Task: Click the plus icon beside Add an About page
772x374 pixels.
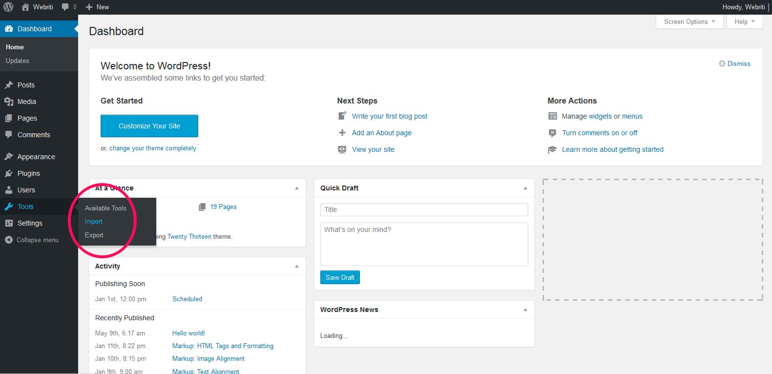Action: [342, 133]
